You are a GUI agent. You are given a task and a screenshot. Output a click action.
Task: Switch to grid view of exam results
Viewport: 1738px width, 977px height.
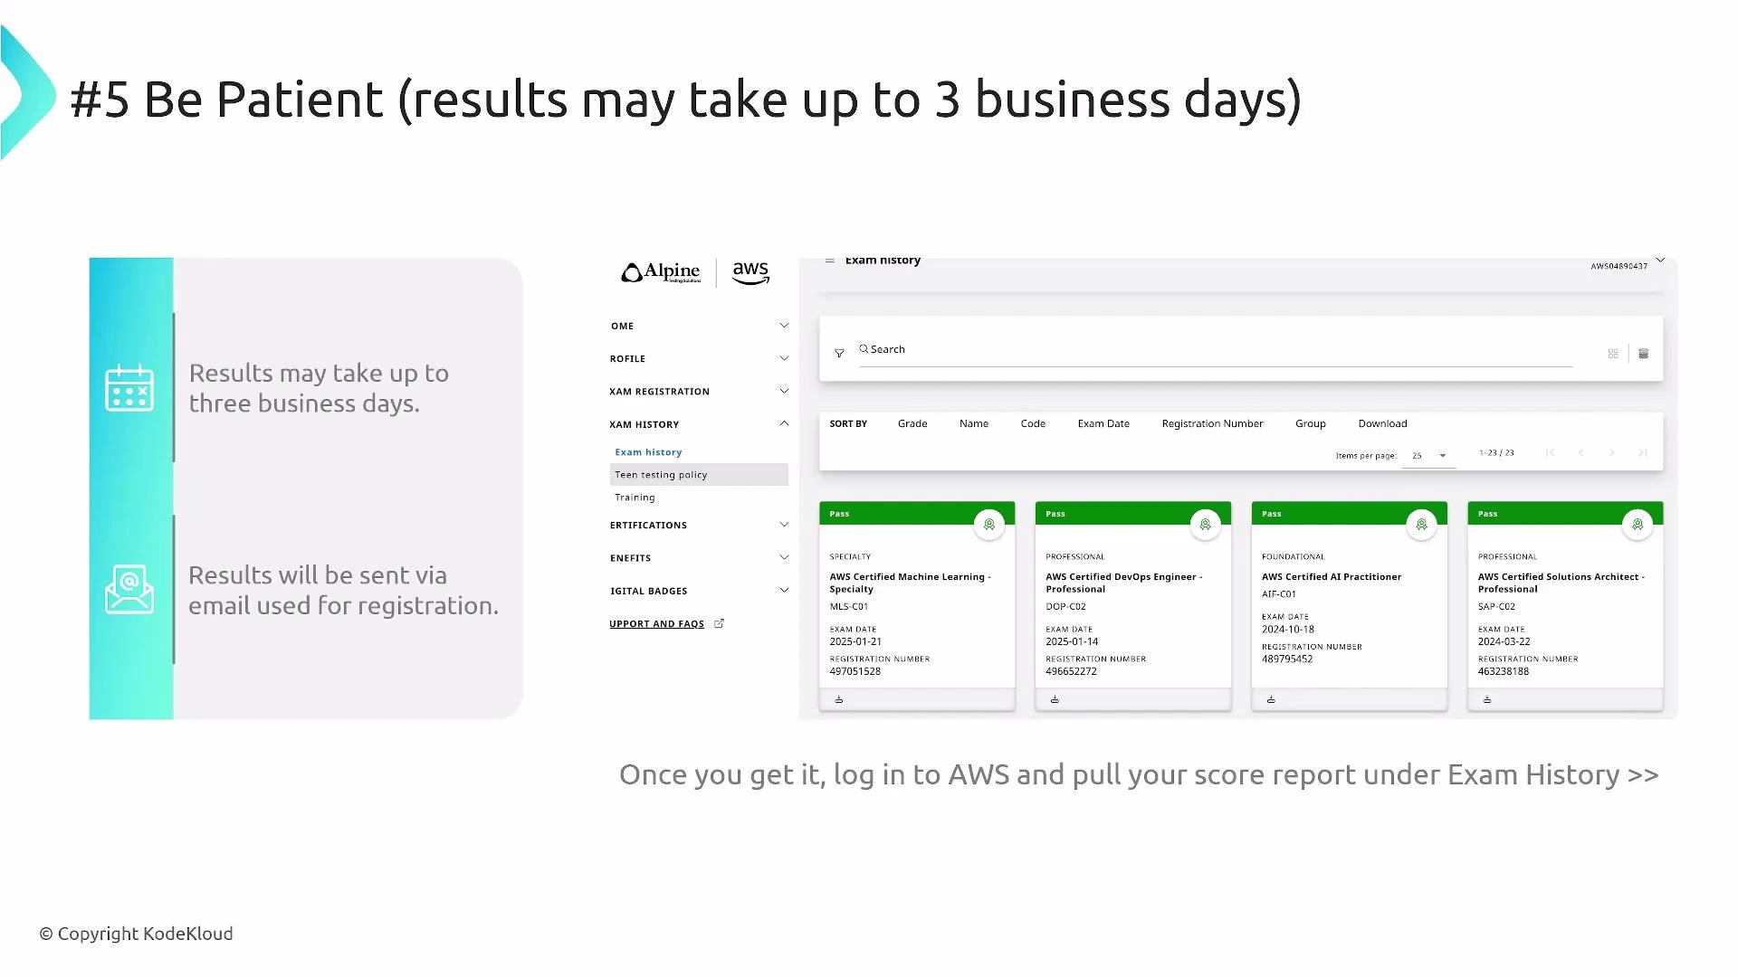(x=1612, y=353)
